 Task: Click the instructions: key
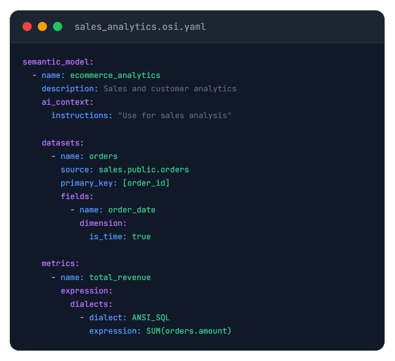(82, 116)
